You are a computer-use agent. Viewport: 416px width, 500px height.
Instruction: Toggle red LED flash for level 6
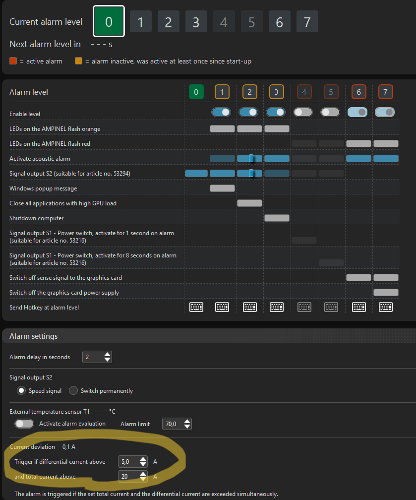(x=358, y=143)
